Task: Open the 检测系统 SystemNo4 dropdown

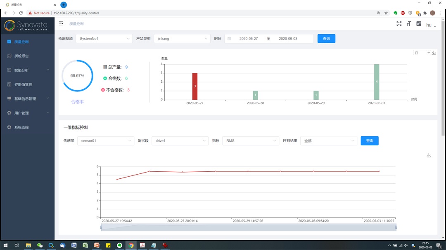Action: (104, 39)
